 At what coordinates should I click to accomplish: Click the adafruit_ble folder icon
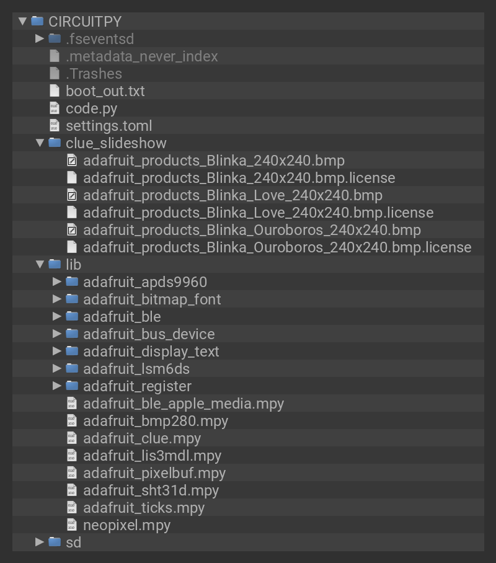(73, 317)
